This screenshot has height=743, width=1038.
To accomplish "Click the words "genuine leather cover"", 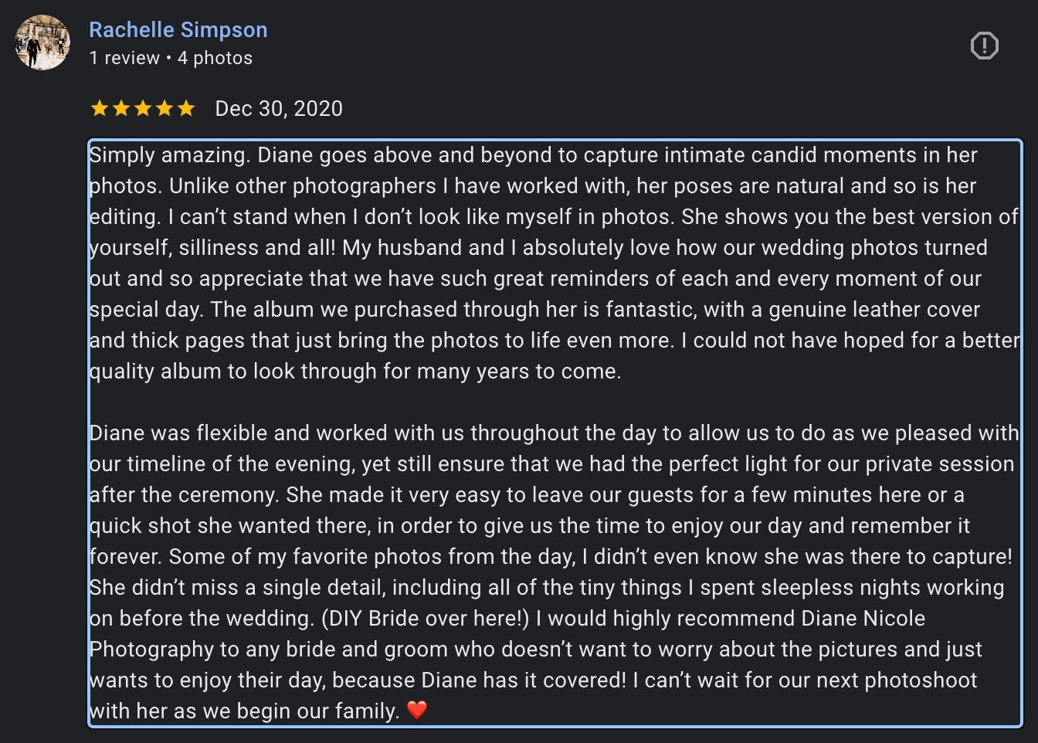I will [874, 310].
